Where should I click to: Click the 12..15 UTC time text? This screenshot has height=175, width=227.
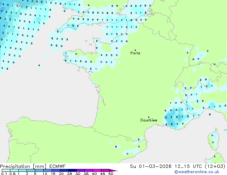[188, 166]
